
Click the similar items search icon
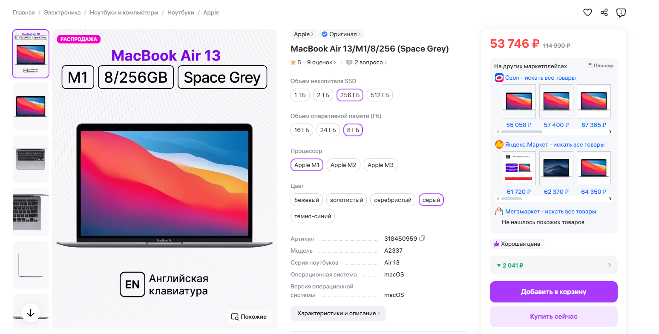[x=235, y=317]
